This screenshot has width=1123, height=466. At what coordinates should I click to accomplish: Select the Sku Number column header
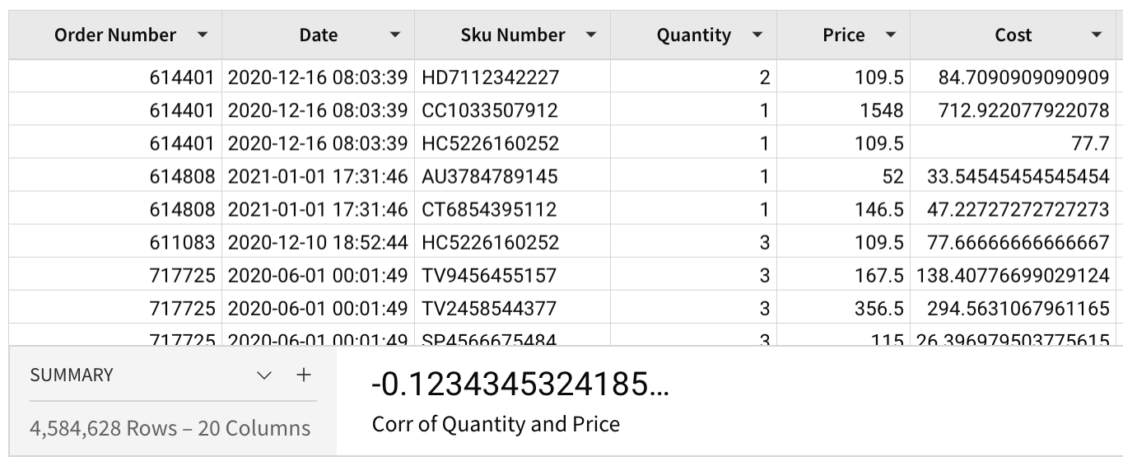point(512,35)
